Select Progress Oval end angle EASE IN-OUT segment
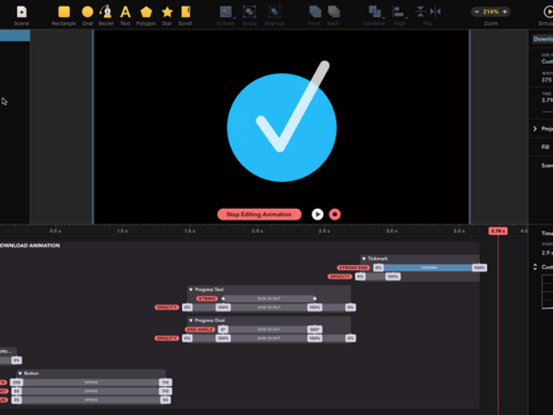The width and height of the screenshot is (553, 415). pyautogui.click(x=268, y=329)
